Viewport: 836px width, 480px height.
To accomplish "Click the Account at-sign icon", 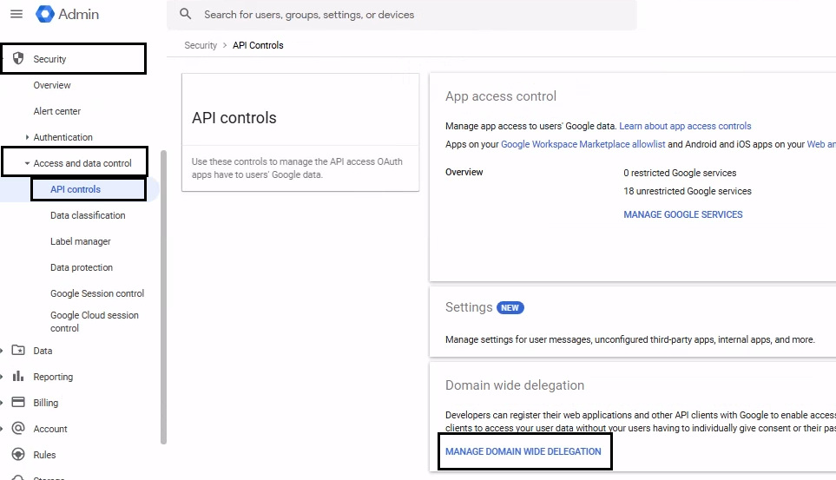I will [18, 428].
